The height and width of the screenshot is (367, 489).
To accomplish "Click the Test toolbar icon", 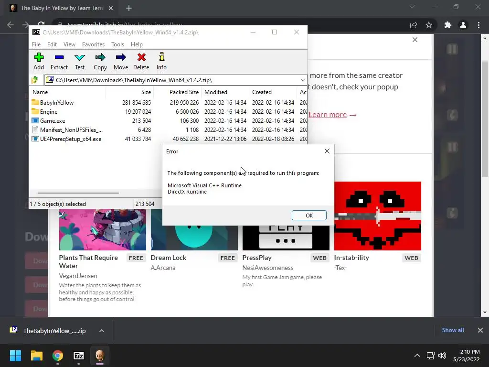I will tap(80, 61).
